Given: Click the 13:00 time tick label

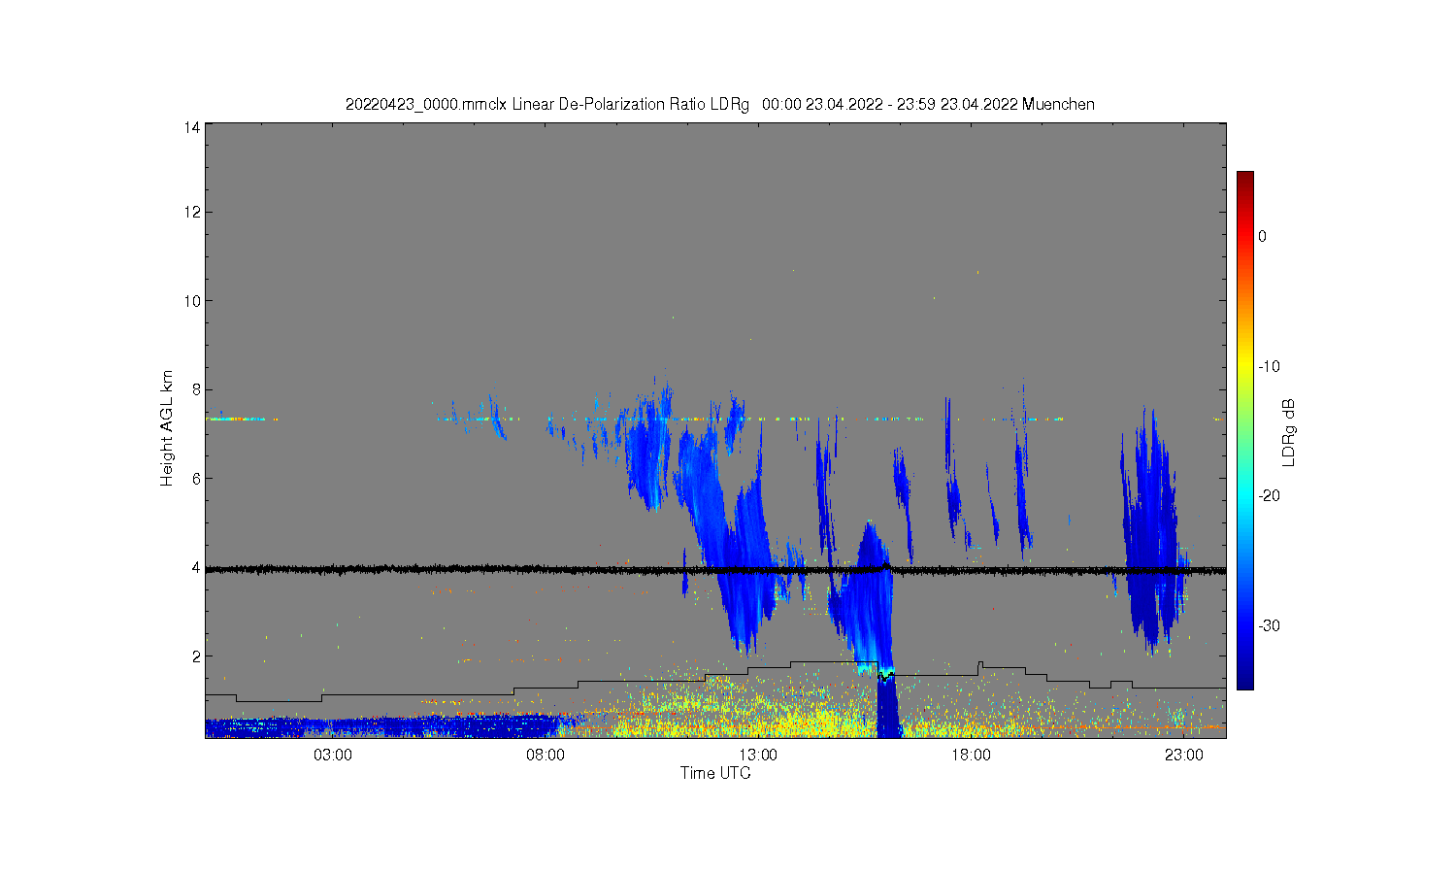Looking at the screenshot, I should [758, 756].
